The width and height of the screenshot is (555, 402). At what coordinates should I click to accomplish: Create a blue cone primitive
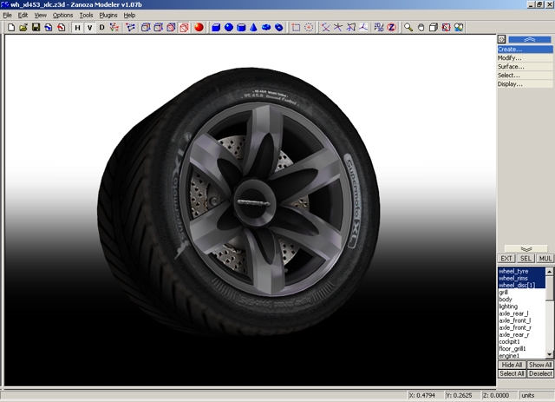click(x=254, y=28)
